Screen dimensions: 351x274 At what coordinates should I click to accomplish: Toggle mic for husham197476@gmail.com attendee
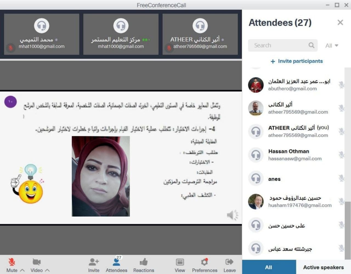click(341, 202)
